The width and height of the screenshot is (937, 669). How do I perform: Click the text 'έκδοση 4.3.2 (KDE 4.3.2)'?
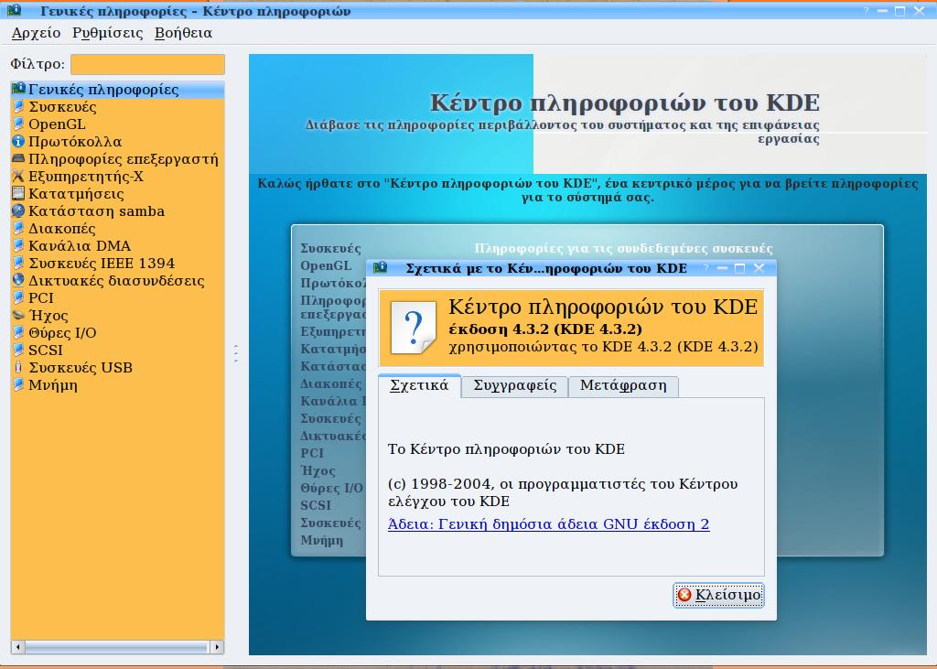click(545, 329)
